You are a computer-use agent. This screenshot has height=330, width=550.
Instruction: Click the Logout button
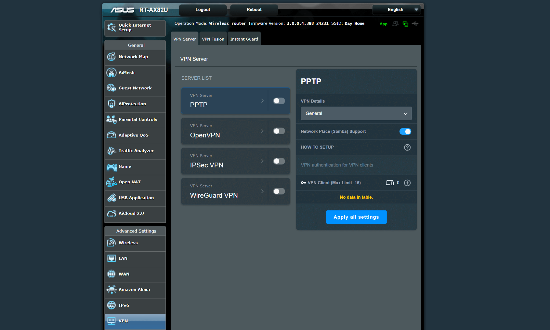coord(203,10)
